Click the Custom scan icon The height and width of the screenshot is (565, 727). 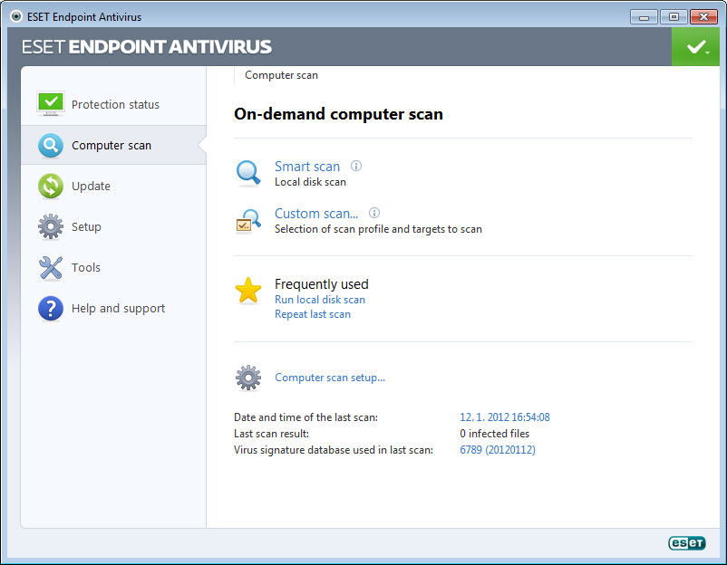coord(248,221)
